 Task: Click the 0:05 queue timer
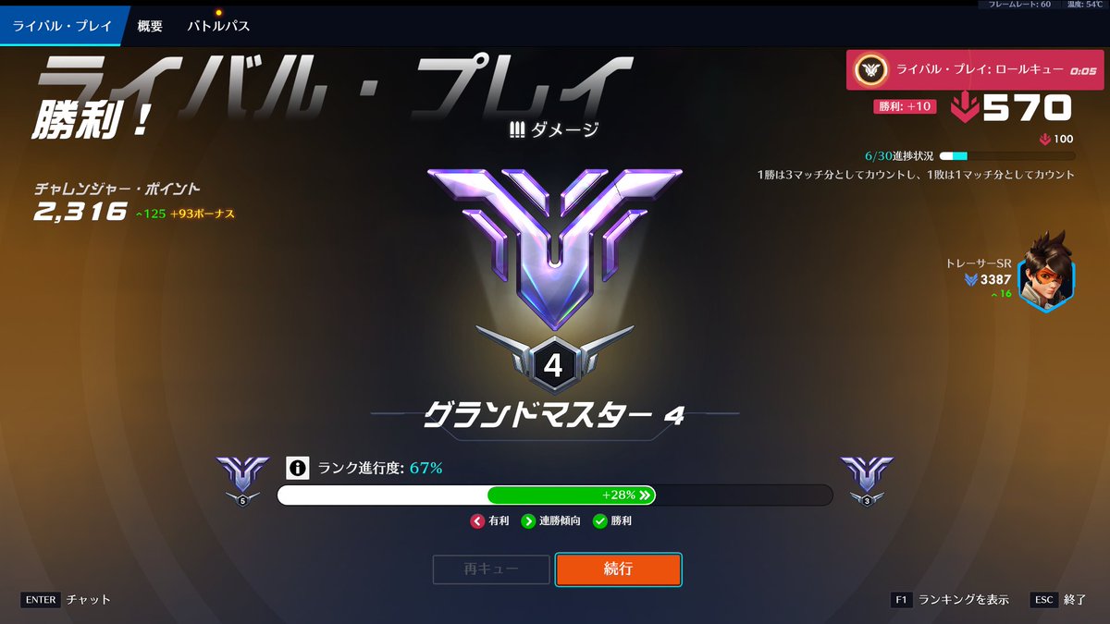pos(1083,70)
